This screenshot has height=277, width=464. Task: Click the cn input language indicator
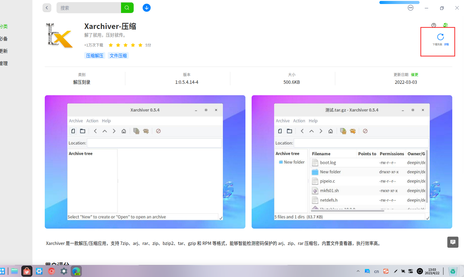pyautogui.click(x=377, y=271)
